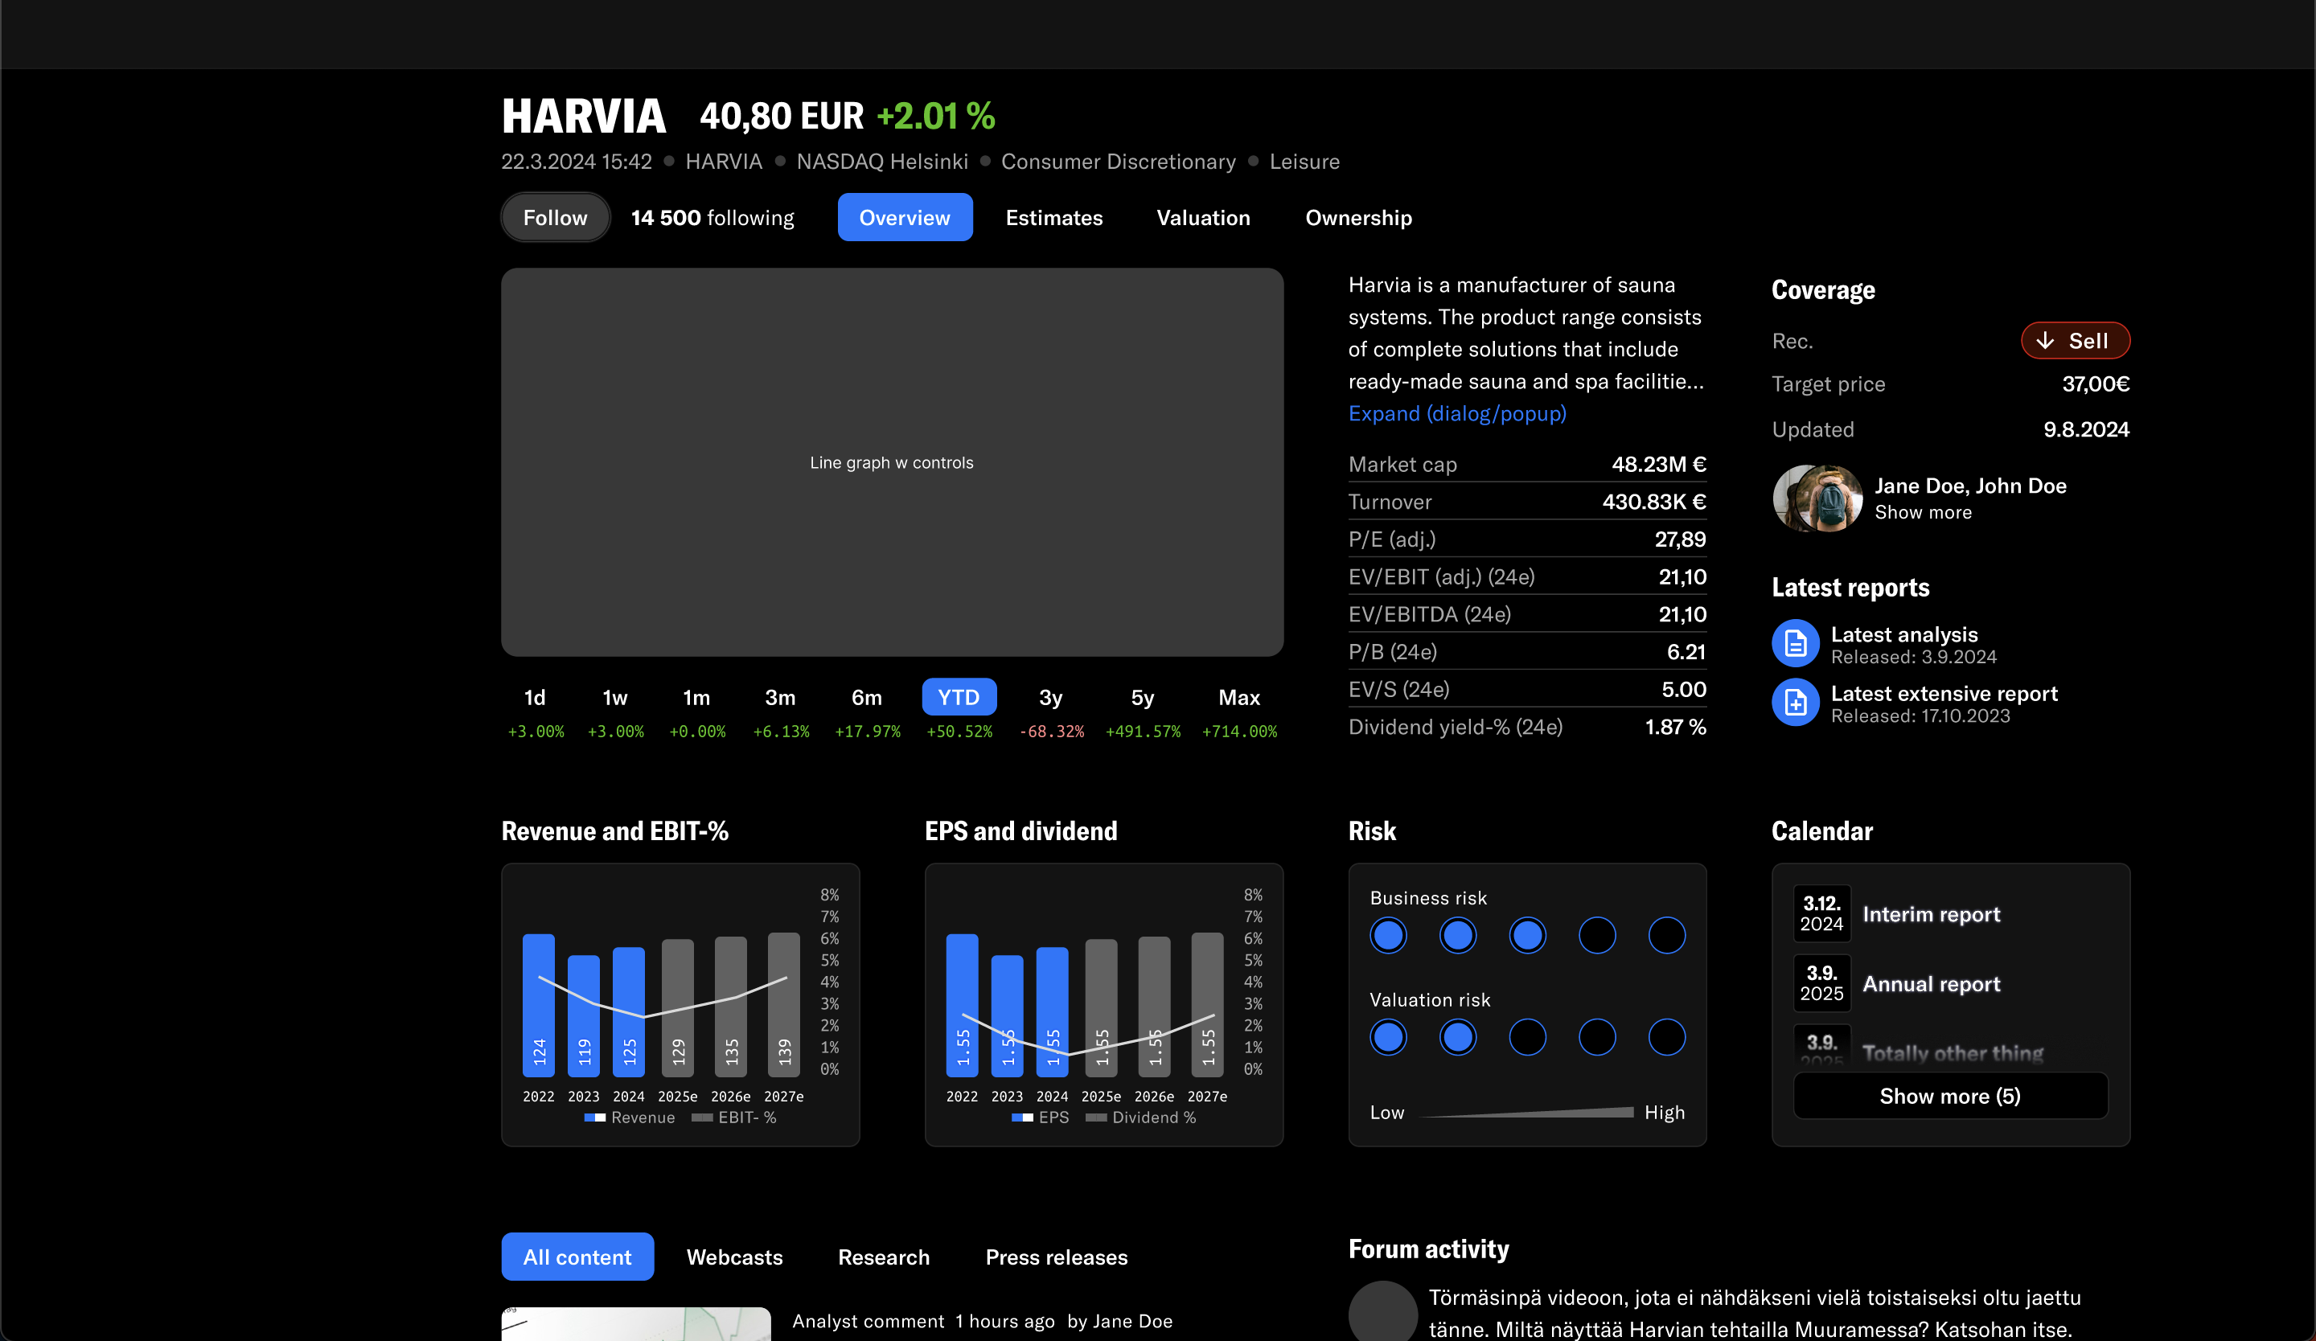
Task: Select second Business risk circle
Action: pos(1458,936)
